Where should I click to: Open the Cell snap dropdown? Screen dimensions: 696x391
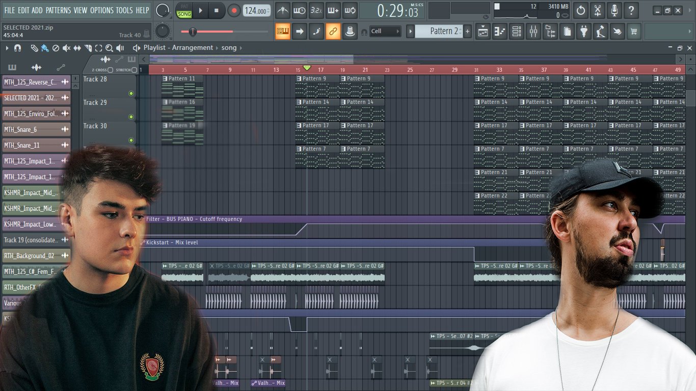point(385,31)
